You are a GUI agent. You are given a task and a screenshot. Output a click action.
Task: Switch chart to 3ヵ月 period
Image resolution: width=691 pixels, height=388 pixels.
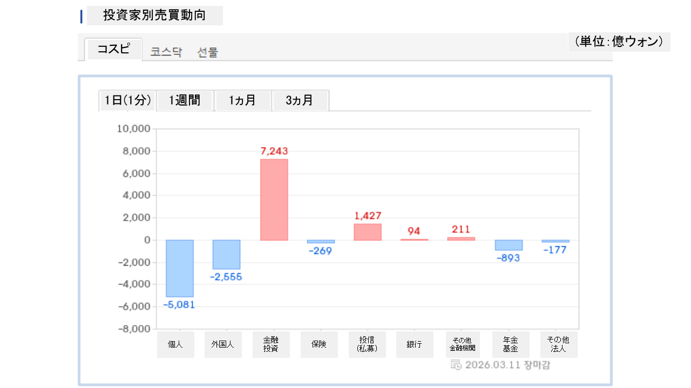point(300,101)
